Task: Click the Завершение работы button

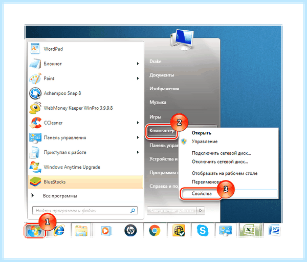Action: click(171, 211)
